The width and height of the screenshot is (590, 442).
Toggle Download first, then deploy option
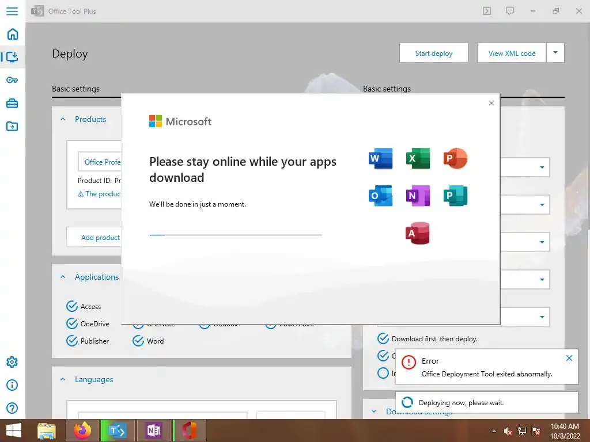pos(383,338)
